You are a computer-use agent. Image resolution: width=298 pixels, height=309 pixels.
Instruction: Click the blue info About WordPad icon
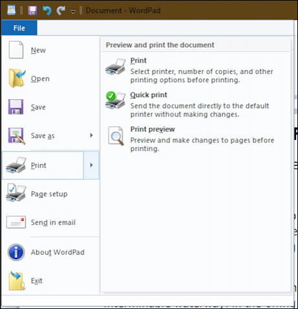pyautogui.click(x=16, y=252)
